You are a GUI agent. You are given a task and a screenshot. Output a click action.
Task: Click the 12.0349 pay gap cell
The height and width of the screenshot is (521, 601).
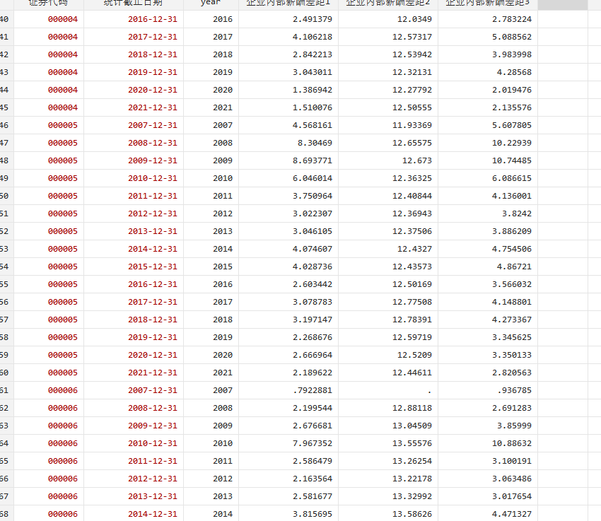point(388,19)
